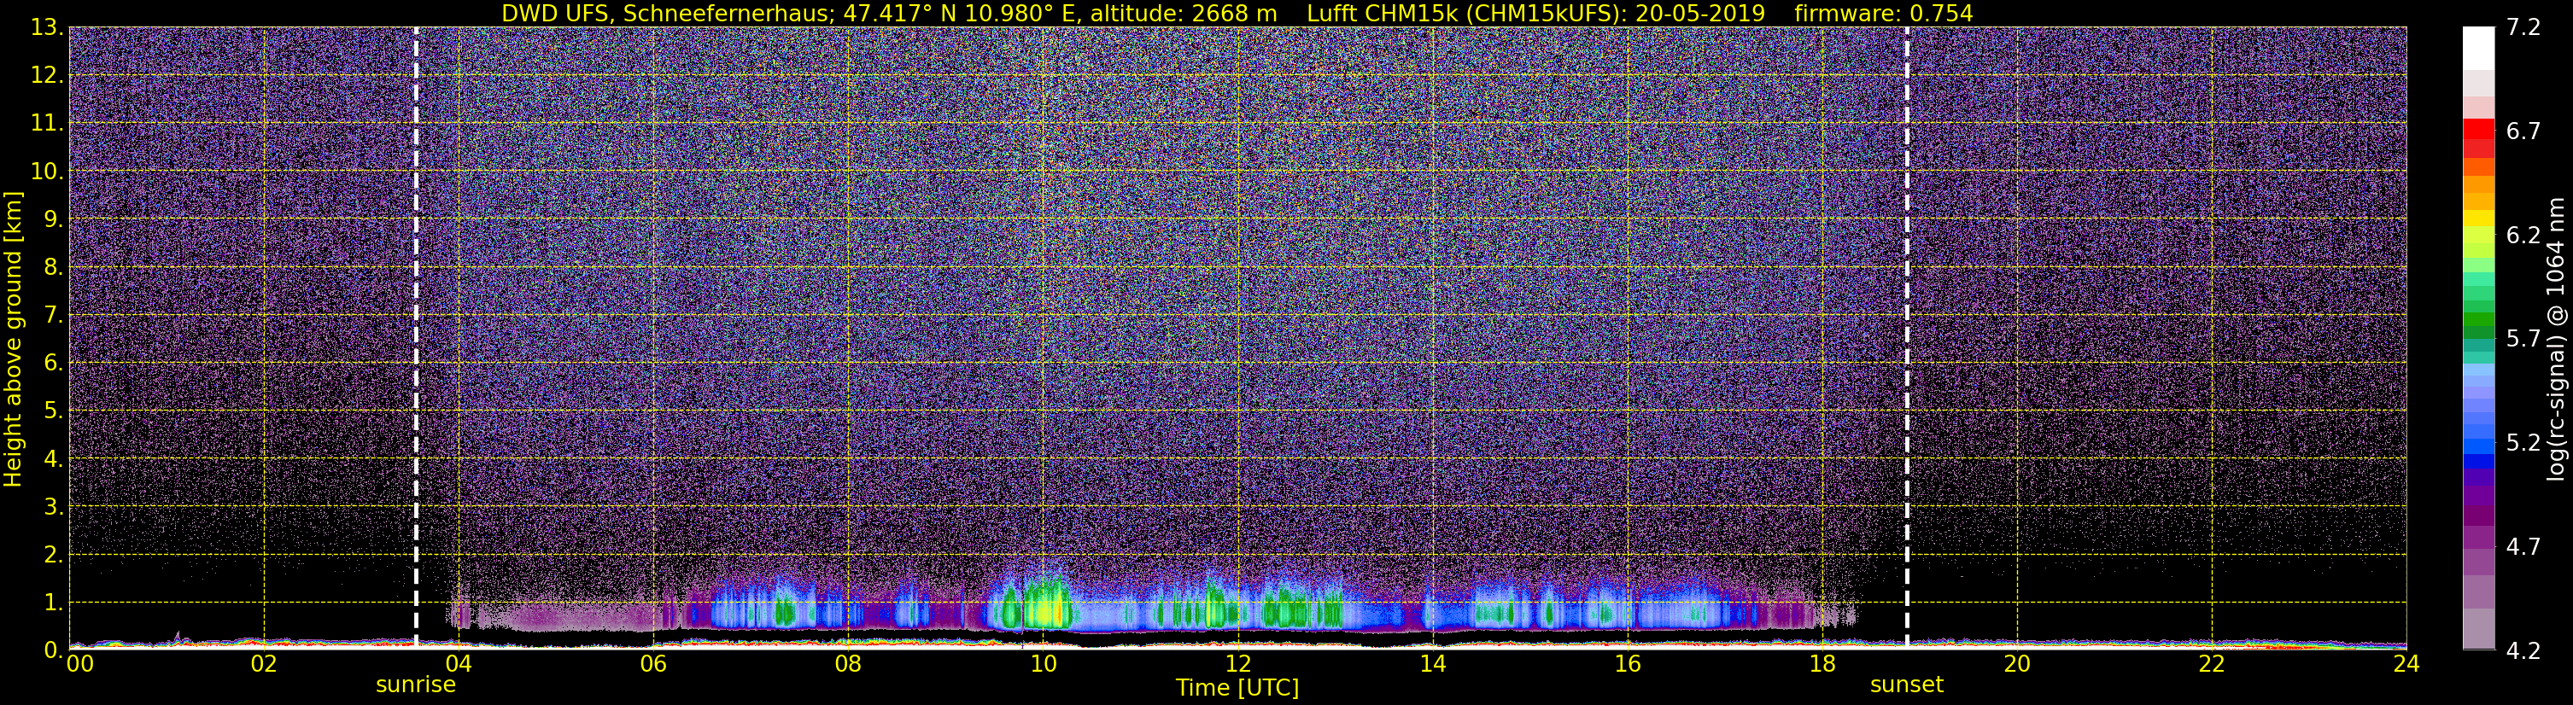Click the 5 km label on the height axis
The width and height of the screenshot is (2573, 705).
coord(54,411)
